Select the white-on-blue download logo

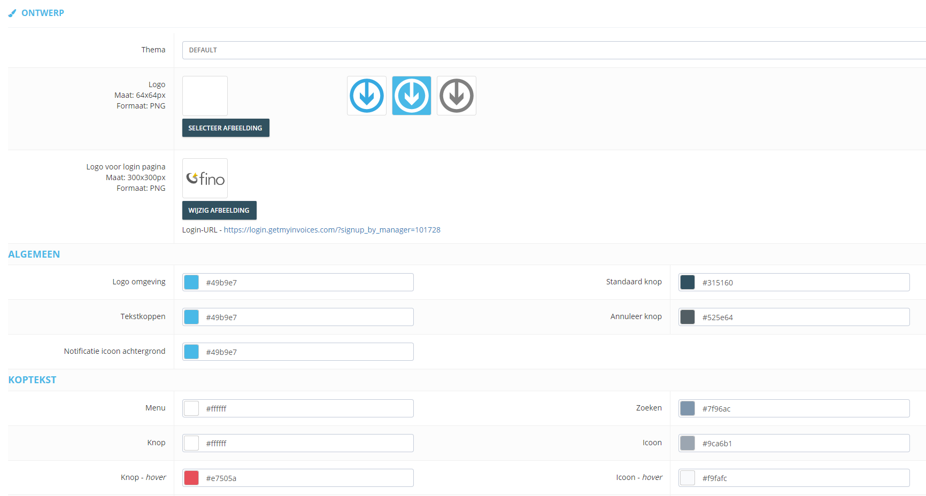click(x=412, y=96)
